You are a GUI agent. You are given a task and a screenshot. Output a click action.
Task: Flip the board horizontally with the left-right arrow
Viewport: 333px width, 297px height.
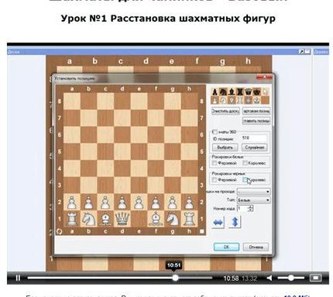(218, 223)
